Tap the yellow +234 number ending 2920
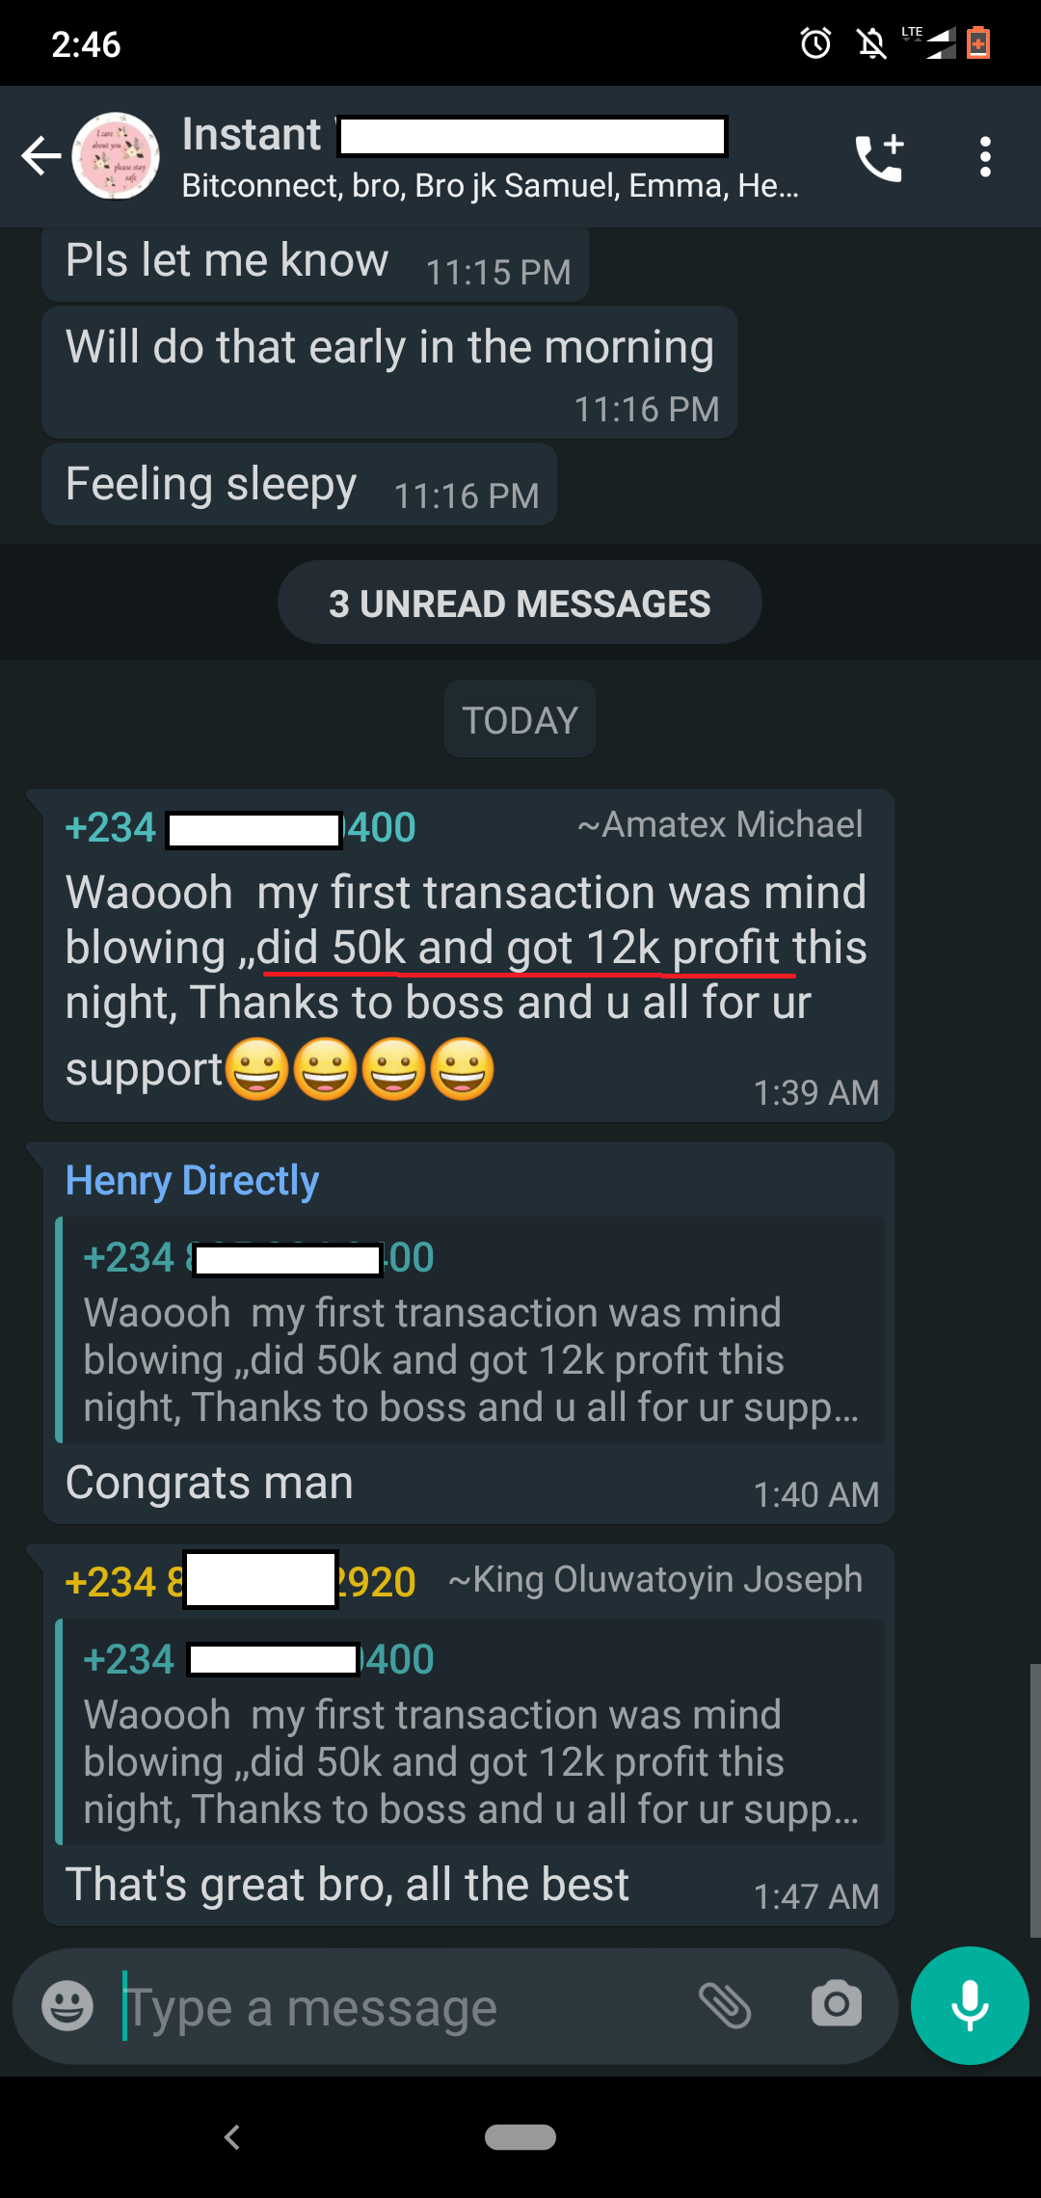Screen dimensions: 1041x2198 pos(240,1582)
